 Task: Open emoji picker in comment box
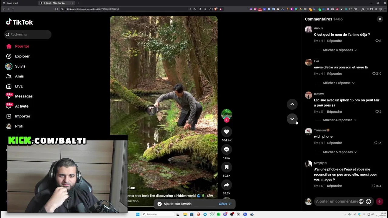pyautogui.click(x=368, y=201)
